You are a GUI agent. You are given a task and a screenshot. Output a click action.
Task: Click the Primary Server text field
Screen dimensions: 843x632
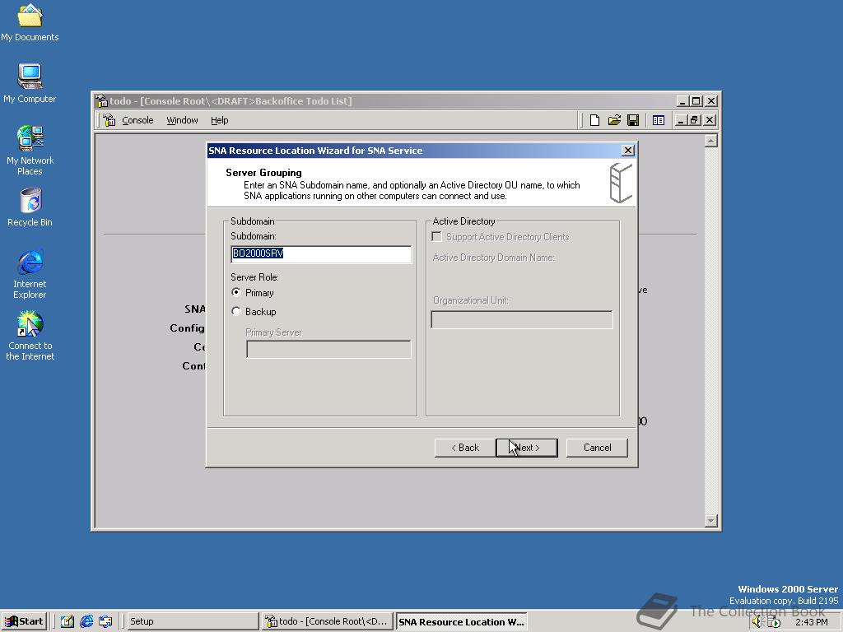pyautogui.click(x=328, y=349)
